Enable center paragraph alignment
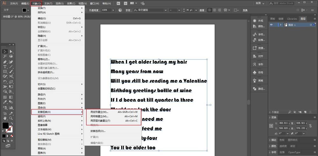Screen dimensions: 318x156 click(215, 10)
